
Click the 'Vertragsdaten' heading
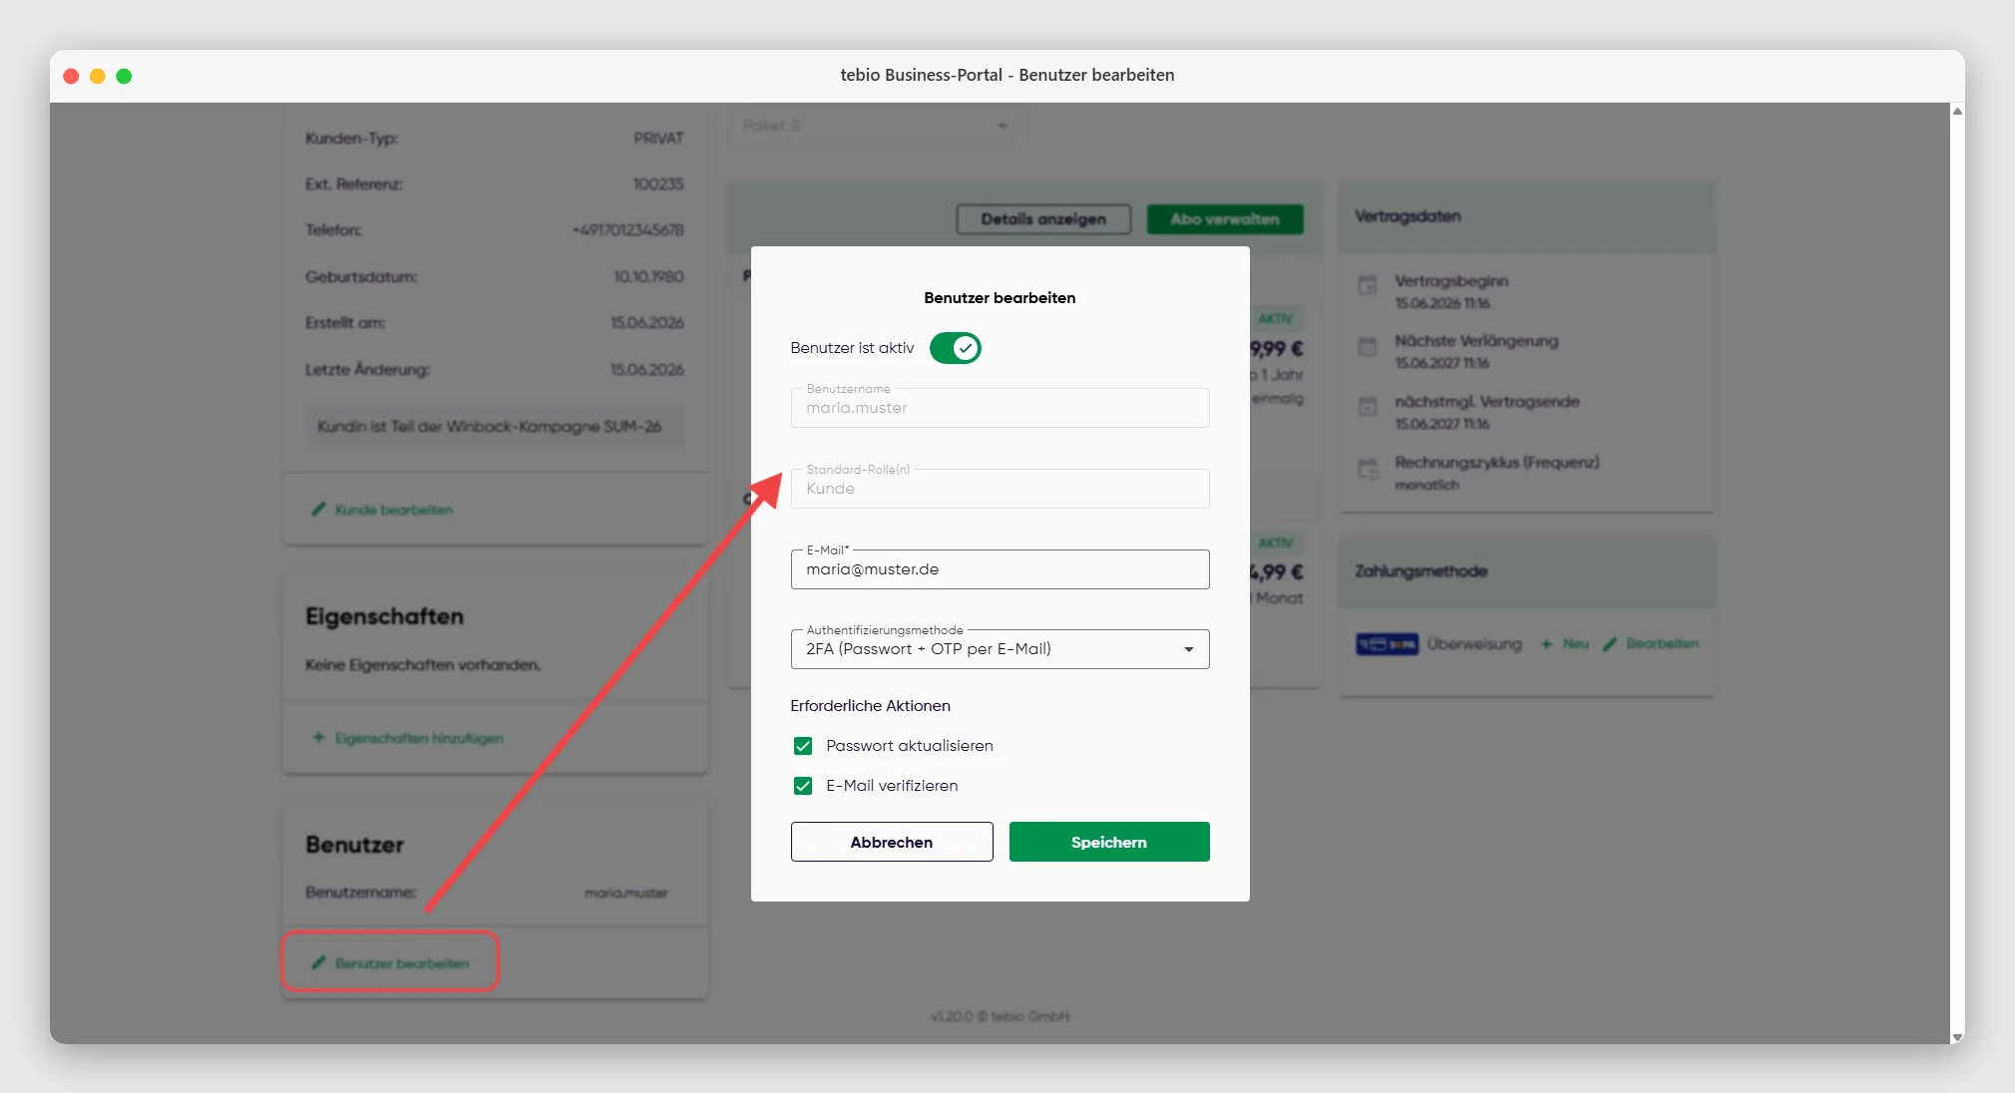click(x=1408, y=216)
